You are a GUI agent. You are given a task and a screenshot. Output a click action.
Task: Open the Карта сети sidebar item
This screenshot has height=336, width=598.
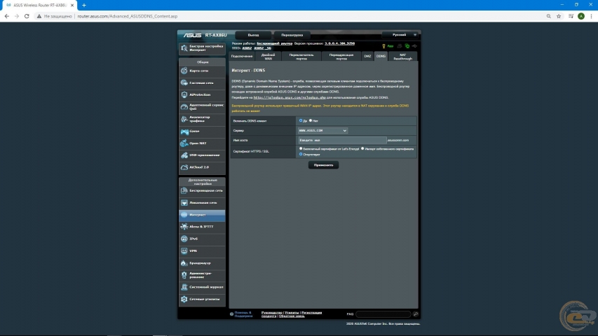pyautogui.click(x=202, y=71)
